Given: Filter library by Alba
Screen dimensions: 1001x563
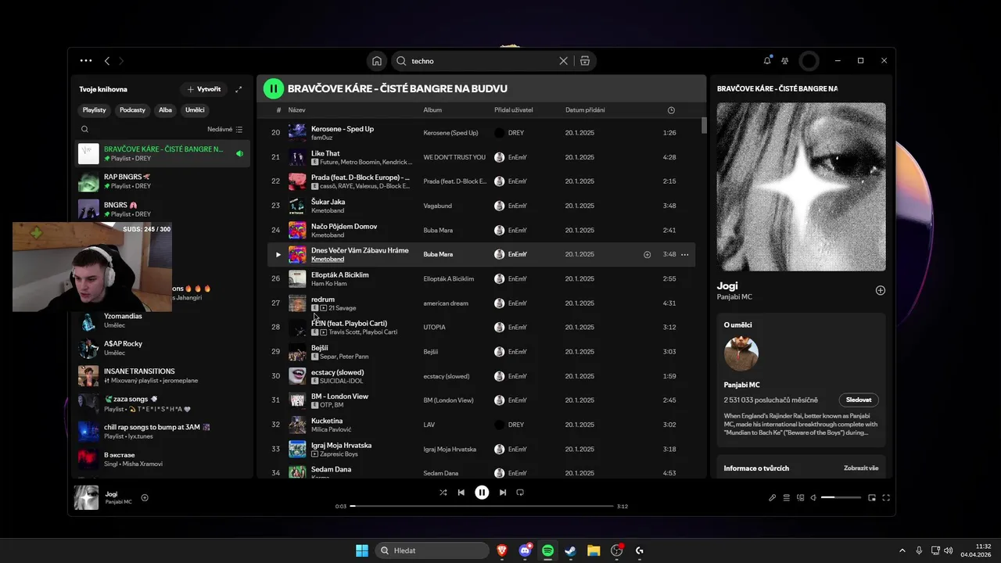Looking at the screenshot, I should coord(165,110).
